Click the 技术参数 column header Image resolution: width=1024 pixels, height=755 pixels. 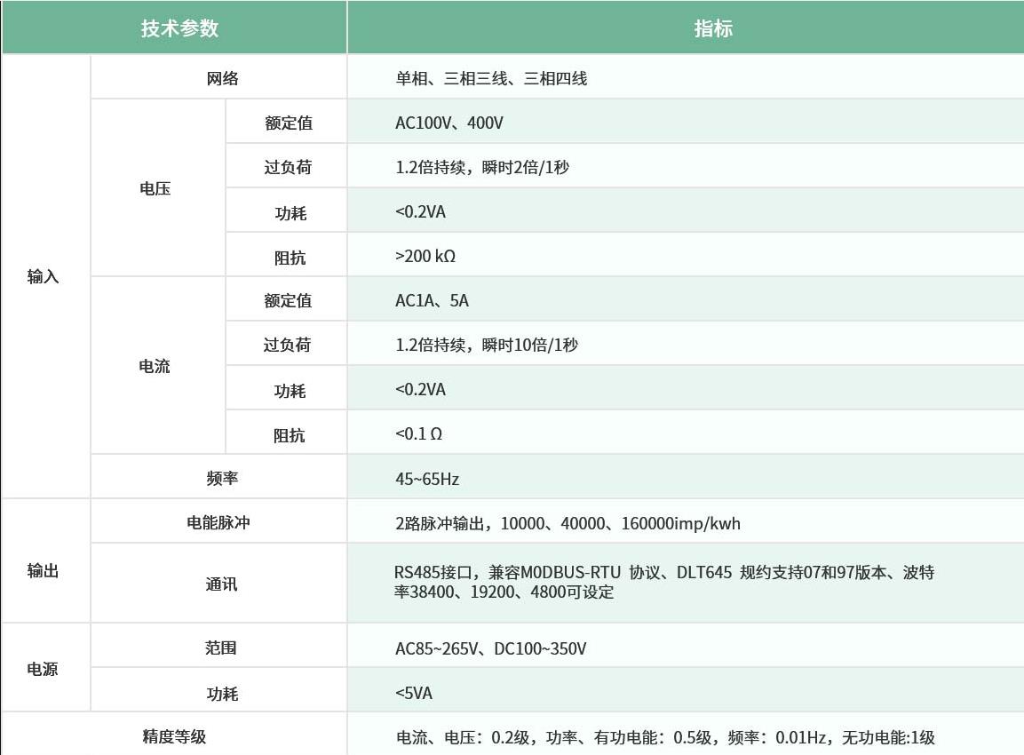pyautogui.click(x=174, y=28)
